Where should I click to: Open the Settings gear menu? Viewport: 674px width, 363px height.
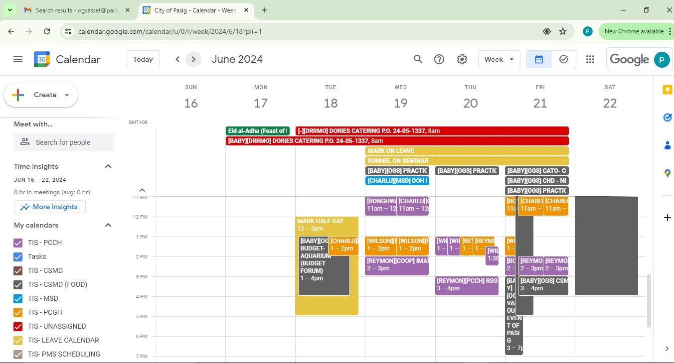[x=462, y=59]
